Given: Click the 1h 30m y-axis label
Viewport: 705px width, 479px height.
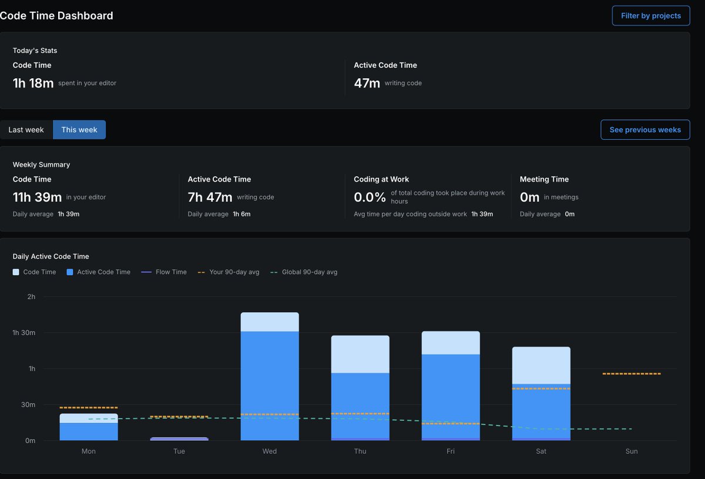Looking at the screenshot, I should [x=25, y=333].
